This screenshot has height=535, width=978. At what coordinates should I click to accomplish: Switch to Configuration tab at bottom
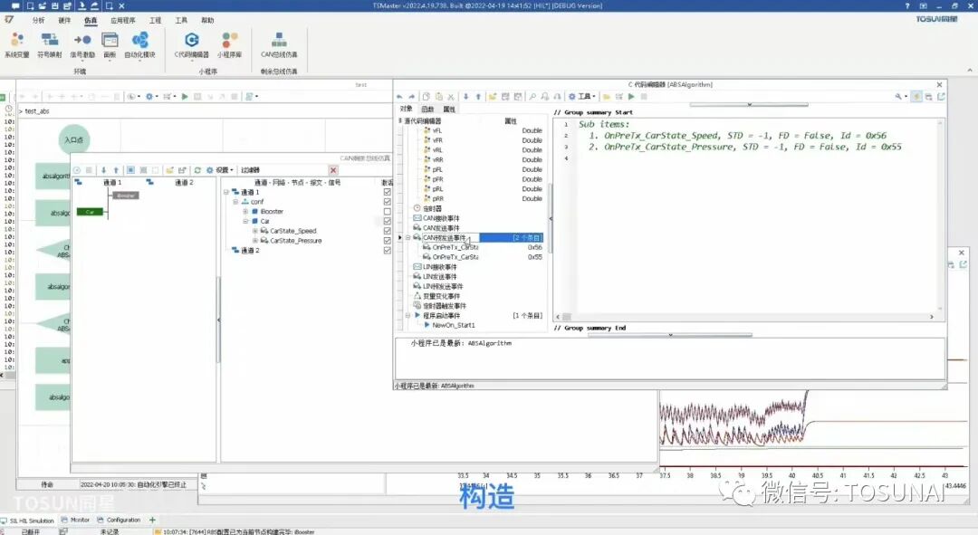pos(119,520)
